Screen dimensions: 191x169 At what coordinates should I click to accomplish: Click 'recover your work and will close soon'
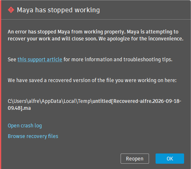[x=53, y=39]
